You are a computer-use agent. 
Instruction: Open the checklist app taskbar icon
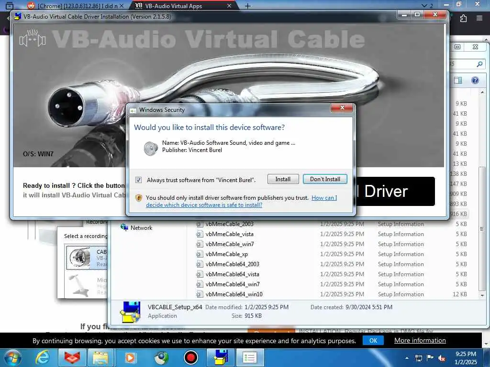(249, 358)
